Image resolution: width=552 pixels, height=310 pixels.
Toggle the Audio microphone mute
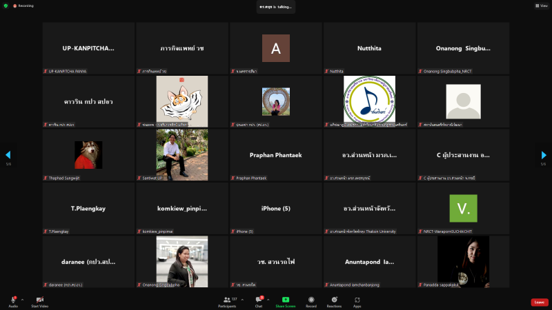click(x=13, y=300)
